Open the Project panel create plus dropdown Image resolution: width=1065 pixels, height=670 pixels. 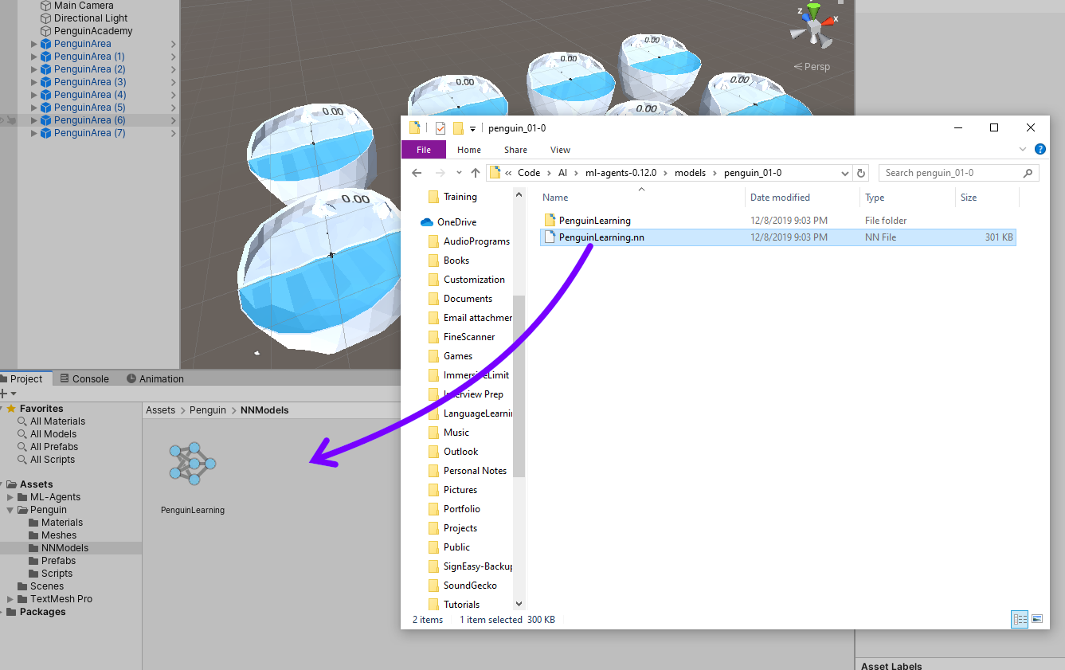8,394
